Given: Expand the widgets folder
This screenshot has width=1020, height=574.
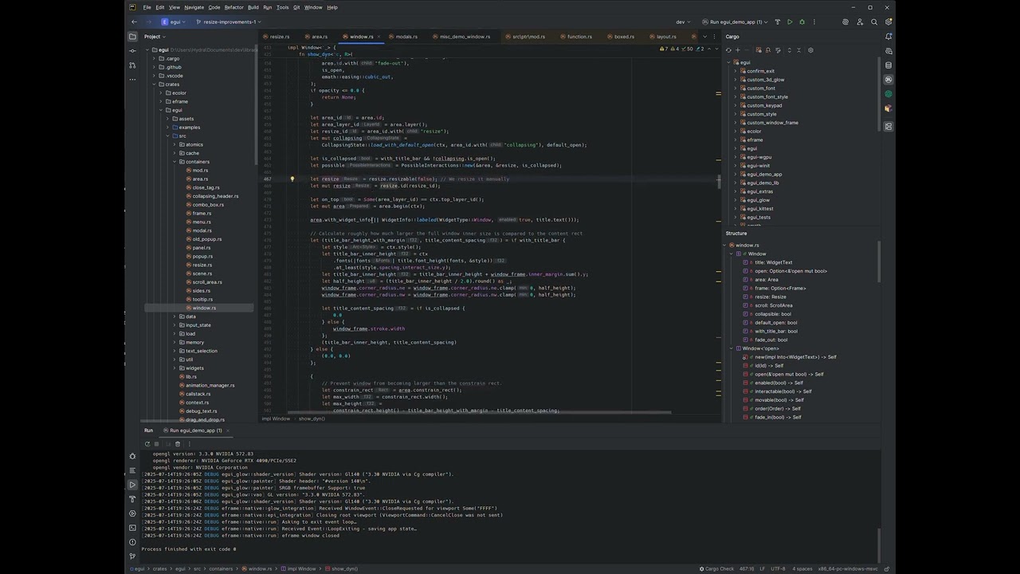Looking at the screenshot, I should (x=175, y=368).
